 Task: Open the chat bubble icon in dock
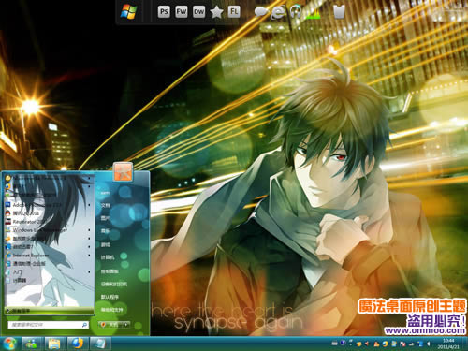260,12
